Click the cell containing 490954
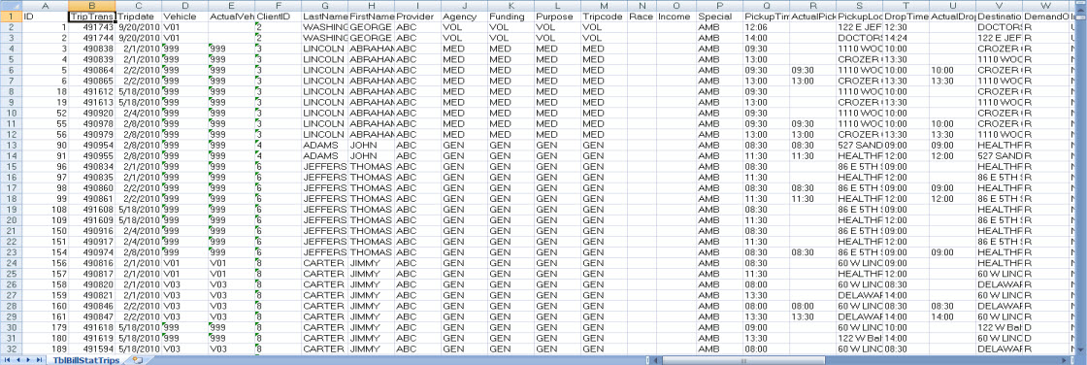 91,145
